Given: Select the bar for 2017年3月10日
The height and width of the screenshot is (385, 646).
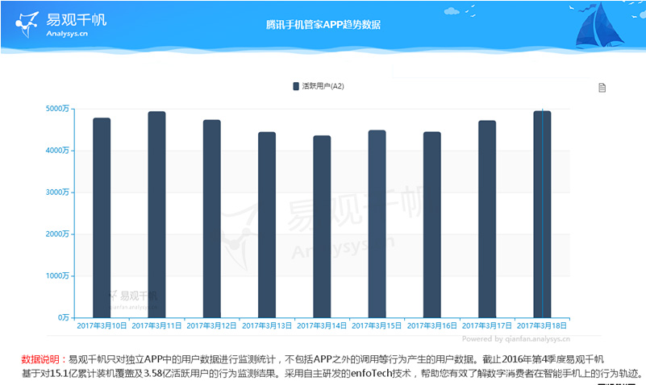Looking at the screenshot, I should pos(102,217).
